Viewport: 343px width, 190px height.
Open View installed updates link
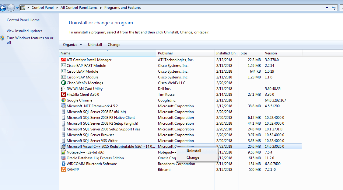(x=24, y=31)
